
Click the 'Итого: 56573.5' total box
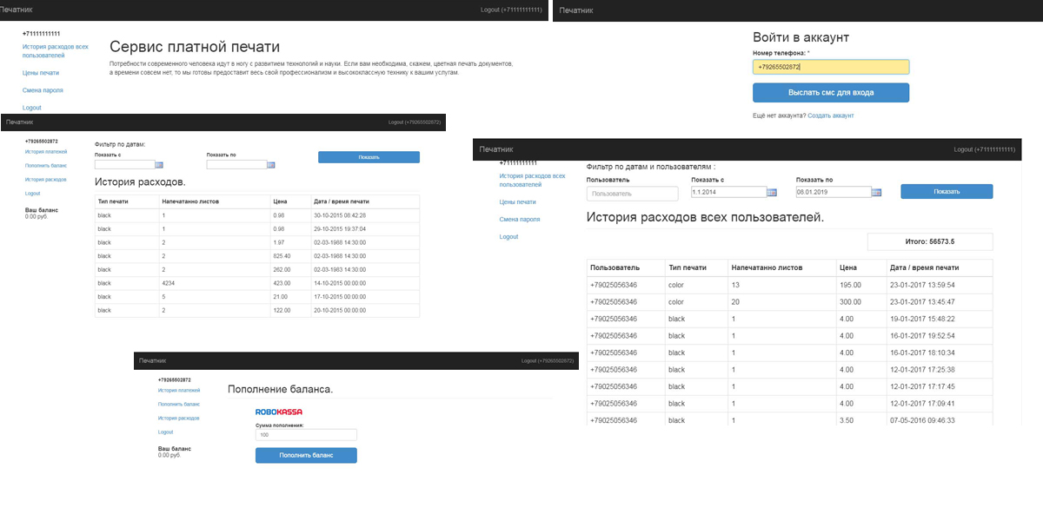pos(930,241)
